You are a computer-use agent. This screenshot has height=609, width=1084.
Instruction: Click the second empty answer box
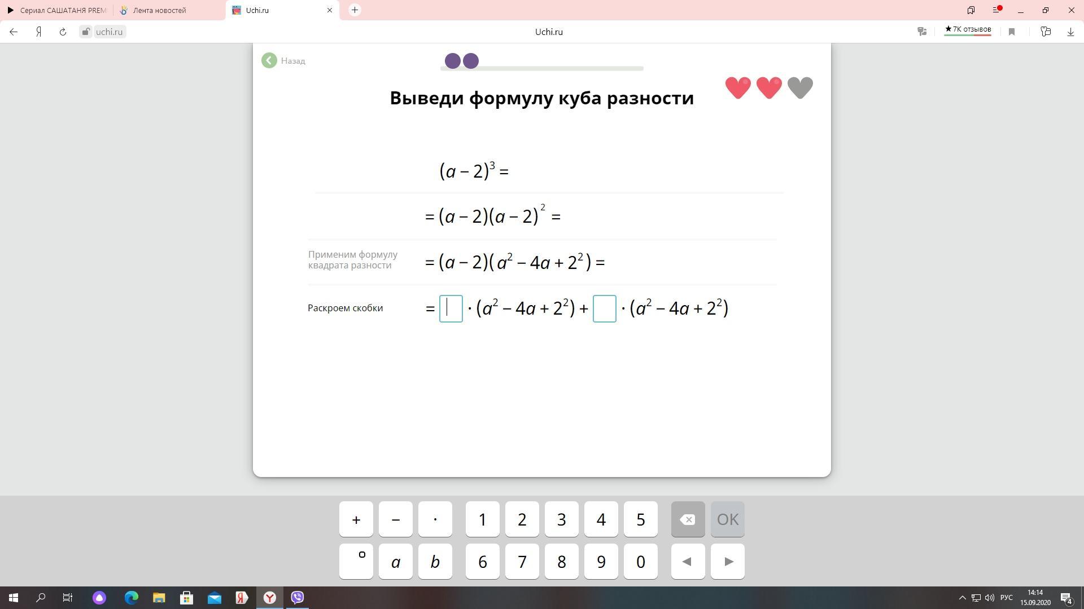coord(604,308)
